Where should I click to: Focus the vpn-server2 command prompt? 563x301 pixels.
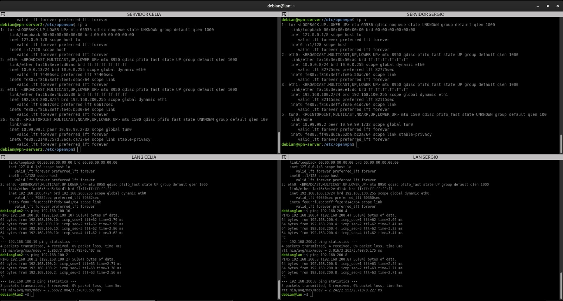point(79,150)
